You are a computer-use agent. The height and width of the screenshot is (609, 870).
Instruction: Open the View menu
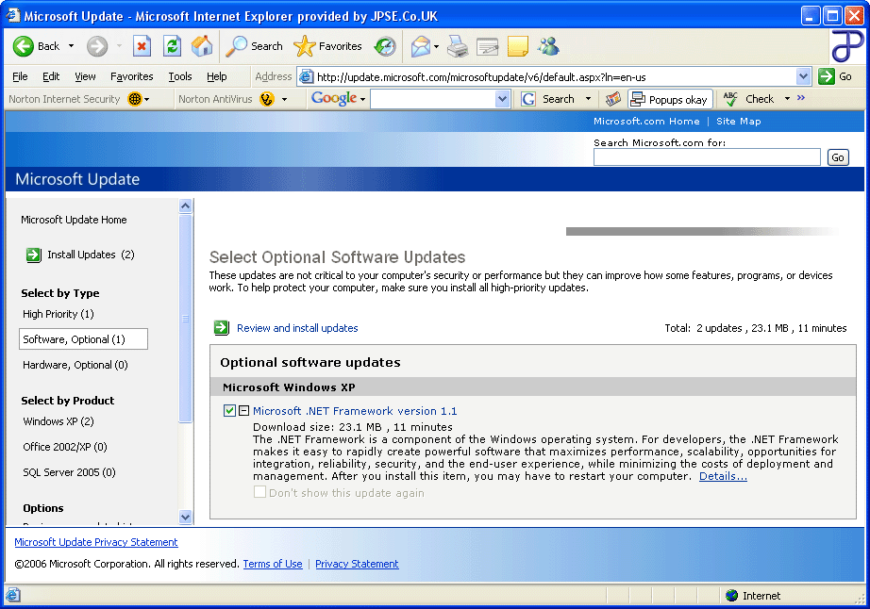85,76
